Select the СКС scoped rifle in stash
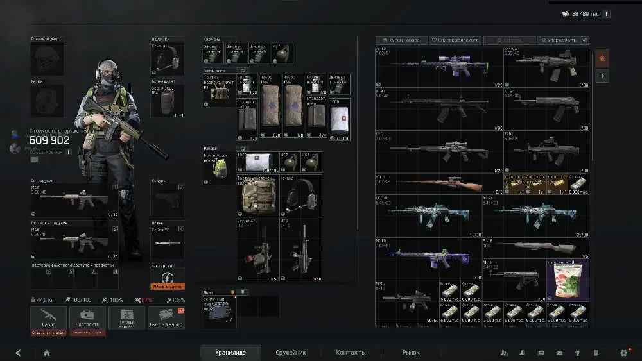The width and height of the screenshot is (642, 361). point(439,152)
